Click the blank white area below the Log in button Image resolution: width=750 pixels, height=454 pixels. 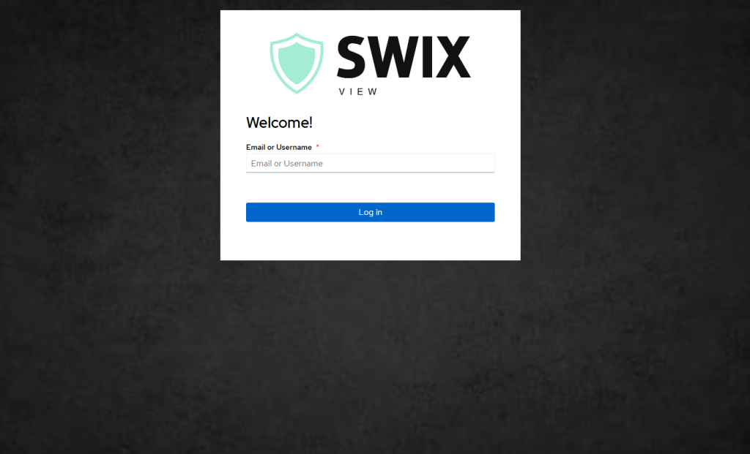tap(370, 241)
